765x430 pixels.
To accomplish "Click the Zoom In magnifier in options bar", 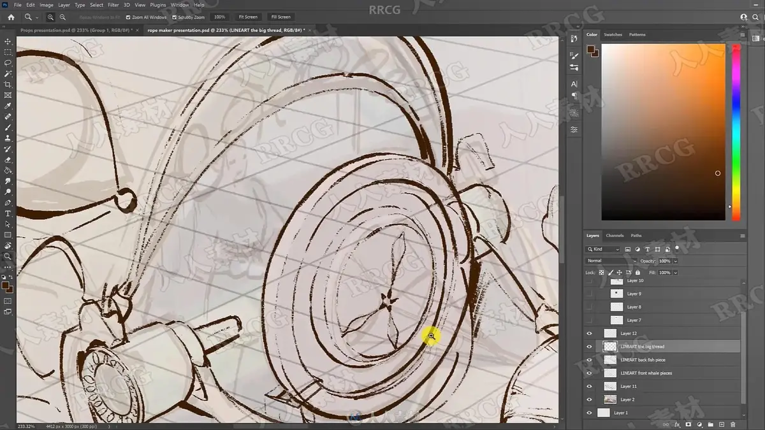I will point(50,17).
